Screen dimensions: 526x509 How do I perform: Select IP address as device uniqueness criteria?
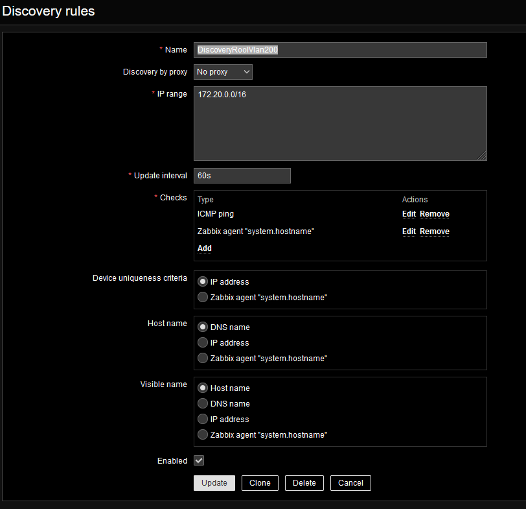click(x=203, y=282)
